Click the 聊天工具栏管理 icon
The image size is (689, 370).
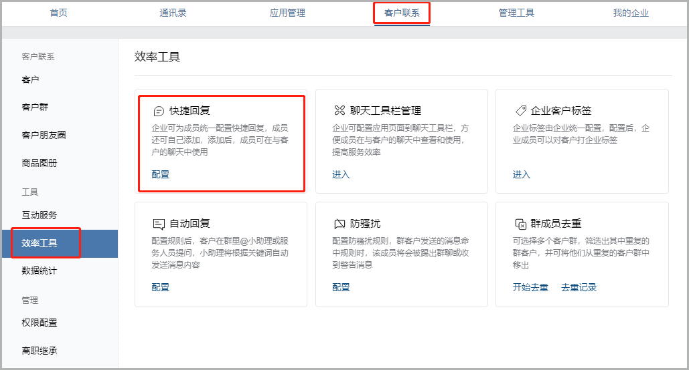(339, 110)
